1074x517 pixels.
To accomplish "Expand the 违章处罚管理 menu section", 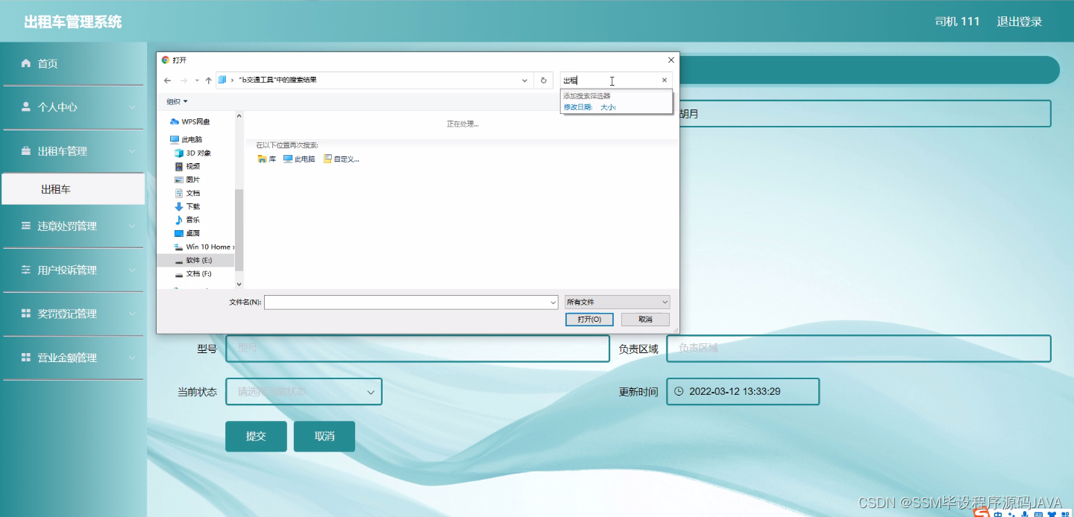I will [x=72, y=226].
